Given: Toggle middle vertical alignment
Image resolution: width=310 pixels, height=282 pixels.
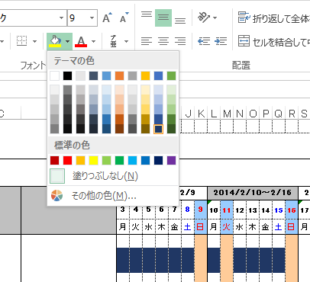Looking at the screenshot, I should pyautogui.click(x=163, y=18).
